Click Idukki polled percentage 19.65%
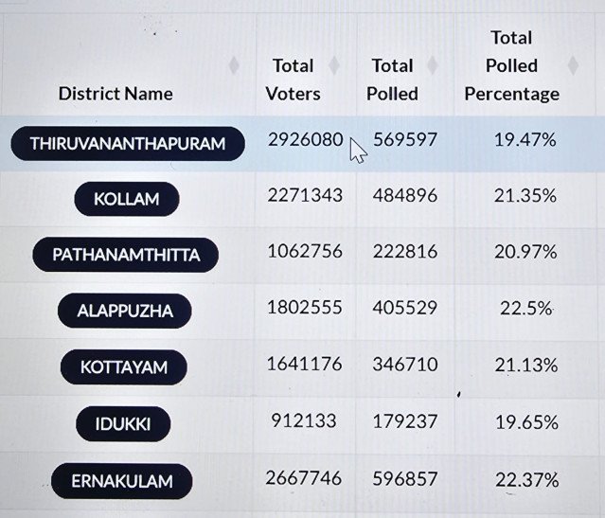The height and width of the screenshot is (518, 605). [525, 421]
